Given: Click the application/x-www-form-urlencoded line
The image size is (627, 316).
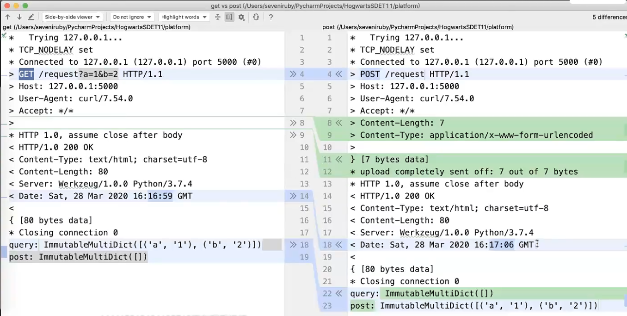Looking at the screenshot, I should 471,135.
